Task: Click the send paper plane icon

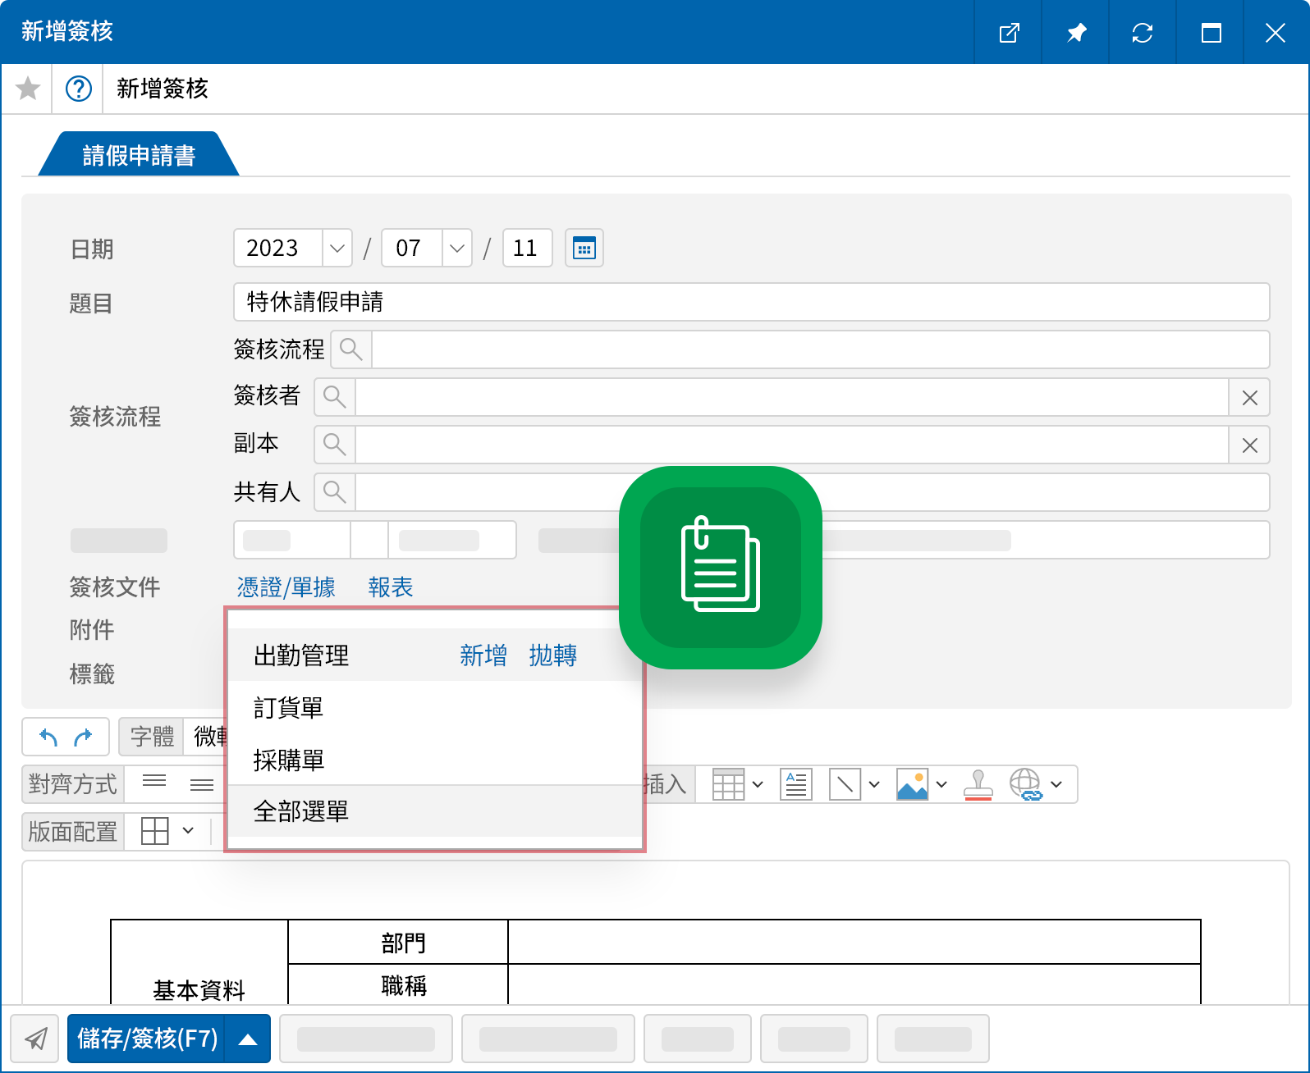Action: (x=35, y=1039)
